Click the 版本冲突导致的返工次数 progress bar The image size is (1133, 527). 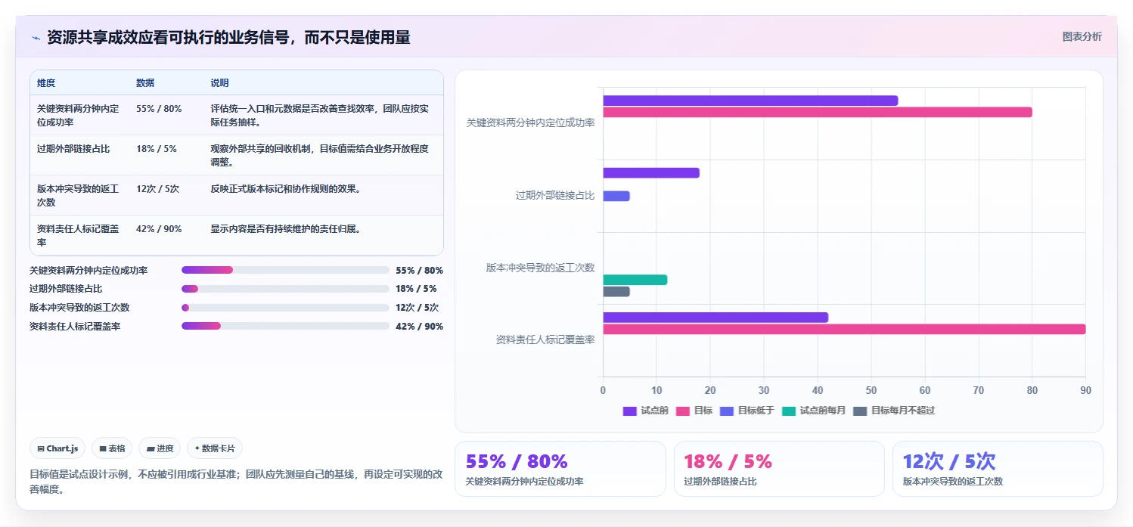(285, 307)
